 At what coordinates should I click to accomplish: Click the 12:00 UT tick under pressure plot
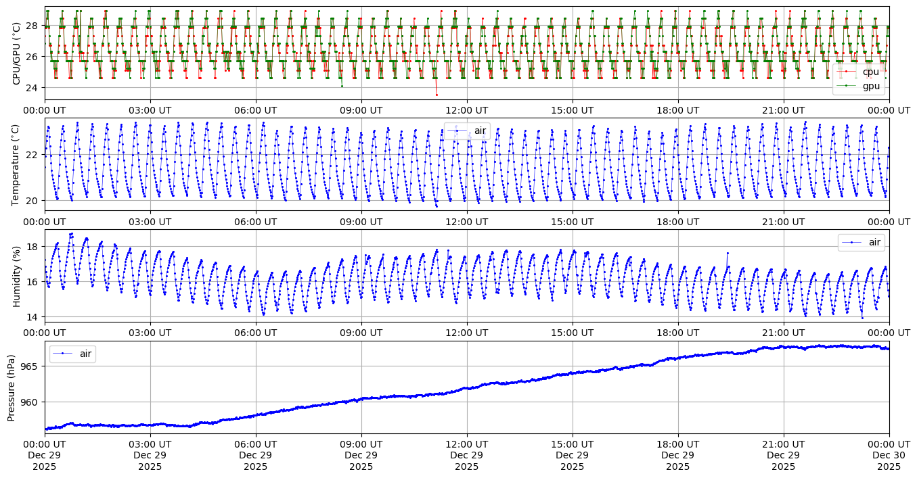[x=466, y=446]
